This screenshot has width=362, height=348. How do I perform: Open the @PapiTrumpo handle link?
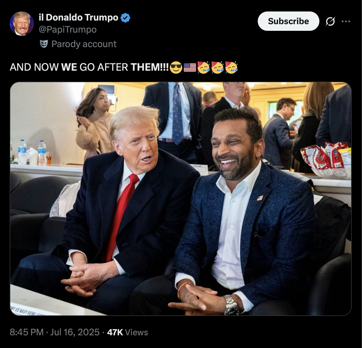[x=68, y=30]
